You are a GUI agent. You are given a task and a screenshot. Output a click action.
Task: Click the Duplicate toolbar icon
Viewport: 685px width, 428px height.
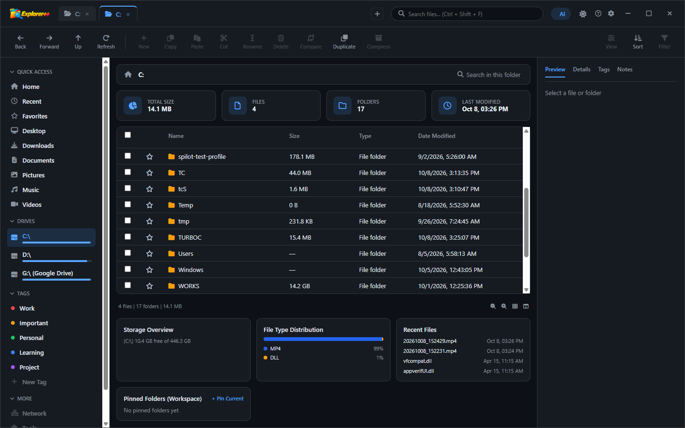(x=344, y=38)
